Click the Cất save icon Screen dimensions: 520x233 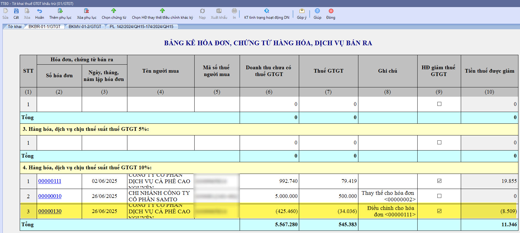[16, 11]
